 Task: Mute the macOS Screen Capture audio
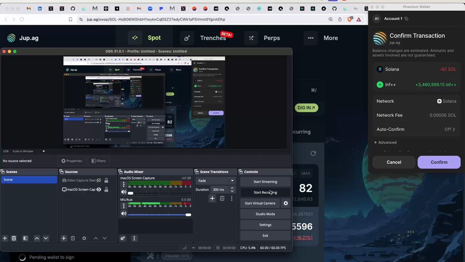tap(124, 192)
